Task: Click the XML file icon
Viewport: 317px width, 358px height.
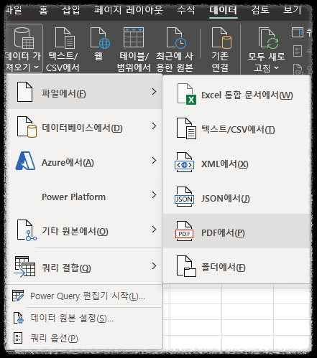Action: (x=184, y=162)
